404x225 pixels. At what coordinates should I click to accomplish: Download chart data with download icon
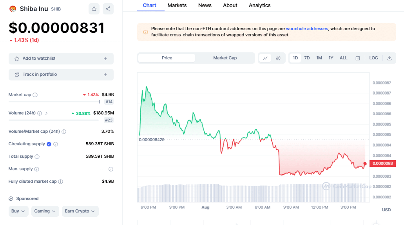[x=390, y=58]
